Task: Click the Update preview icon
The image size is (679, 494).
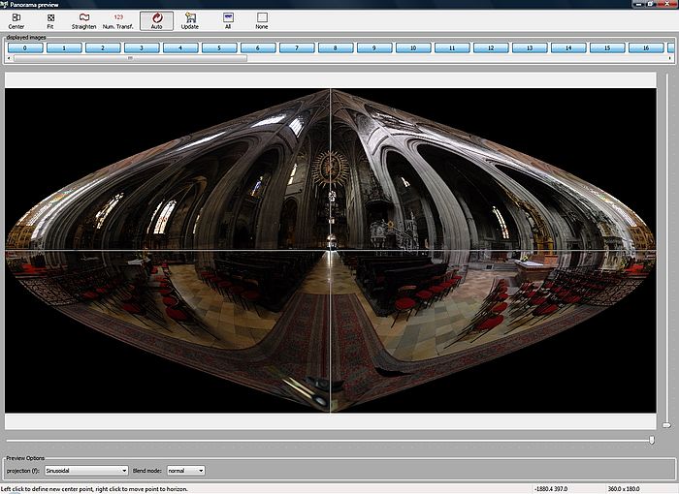Action: point(190,20)
